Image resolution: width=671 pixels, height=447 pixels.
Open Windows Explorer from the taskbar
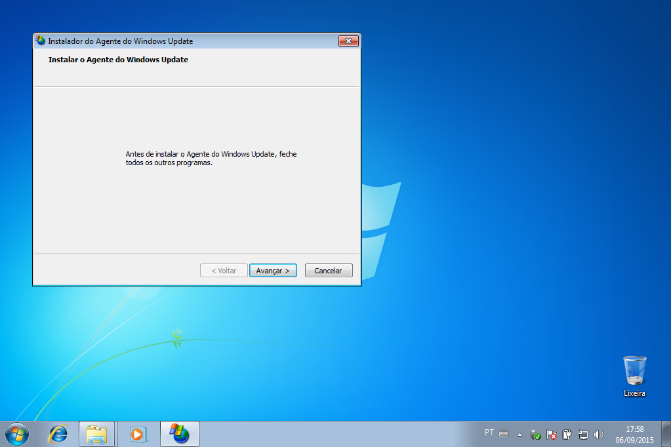(x=96, y=434)
